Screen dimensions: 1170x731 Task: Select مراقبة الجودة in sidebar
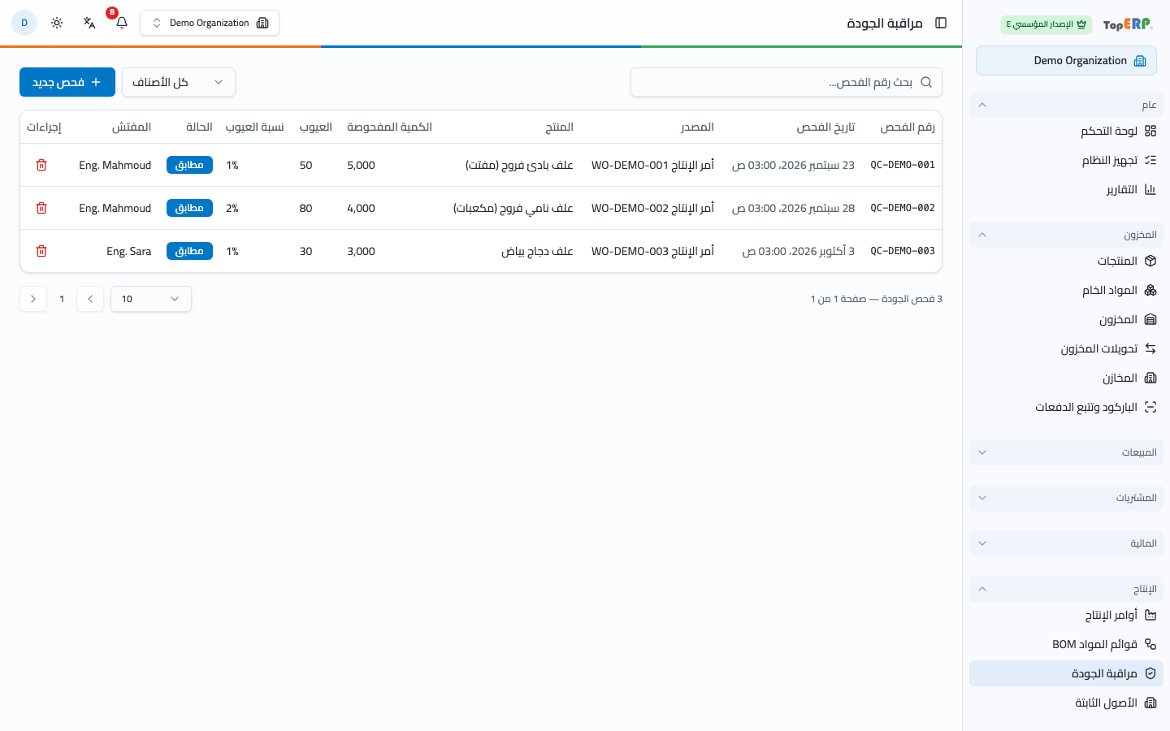click(1066, 673)
